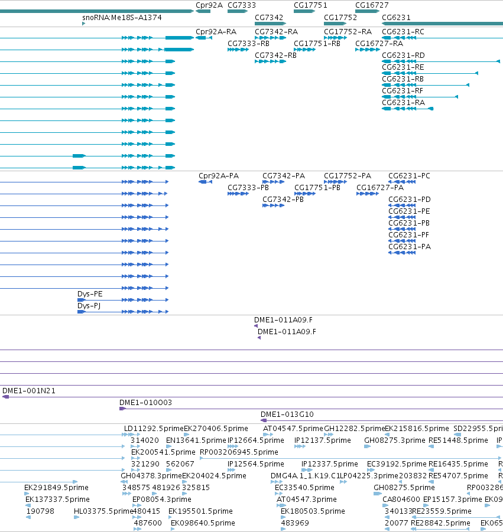Click the CG6231-PD protein label
503x532 pixels.
(x=410, y=199)
